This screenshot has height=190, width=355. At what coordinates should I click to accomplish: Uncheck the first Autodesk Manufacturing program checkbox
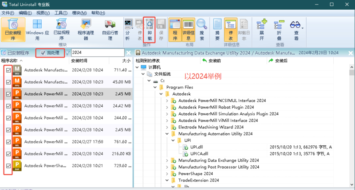(8, 70)
